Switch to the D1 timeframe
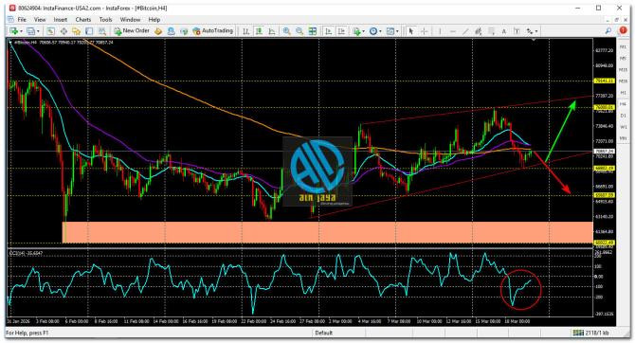Image resolution: width=635 pixels, height=343 pixels. (623, 116)
